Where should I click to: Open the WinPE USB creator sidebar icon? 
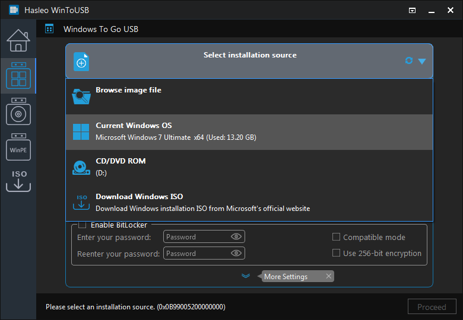pyautogui.click(x=18, y=147)
